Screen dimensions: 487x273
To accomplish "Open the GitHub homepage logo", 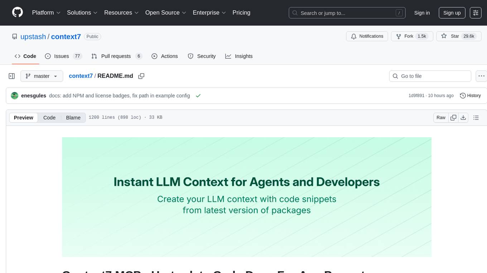I will pos(18,13).
